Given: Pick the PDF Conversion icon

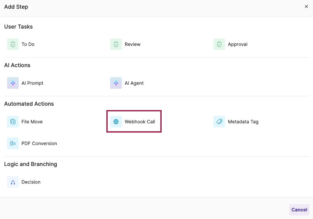Looking at the screenshot, I should (x=13, y=143).
